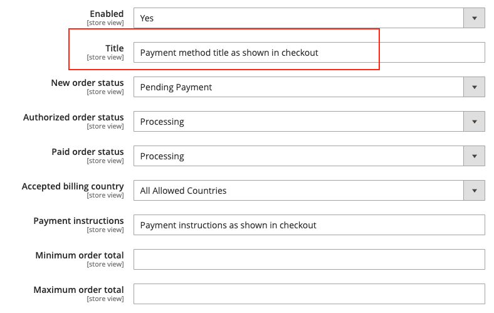
Task: Click into the Minimum order total field
Action: 309,260
